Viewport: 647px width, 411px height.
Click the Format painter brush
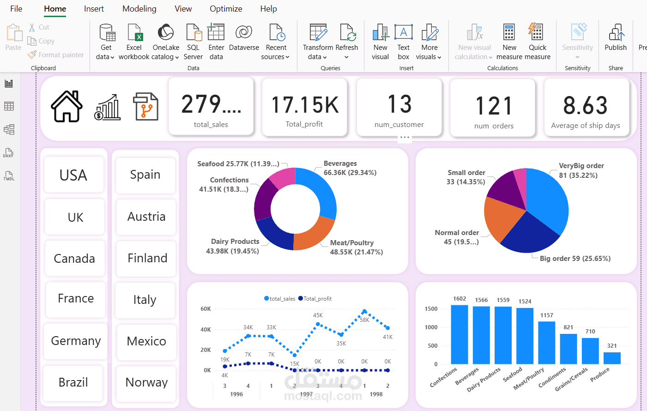click(32, 55)
